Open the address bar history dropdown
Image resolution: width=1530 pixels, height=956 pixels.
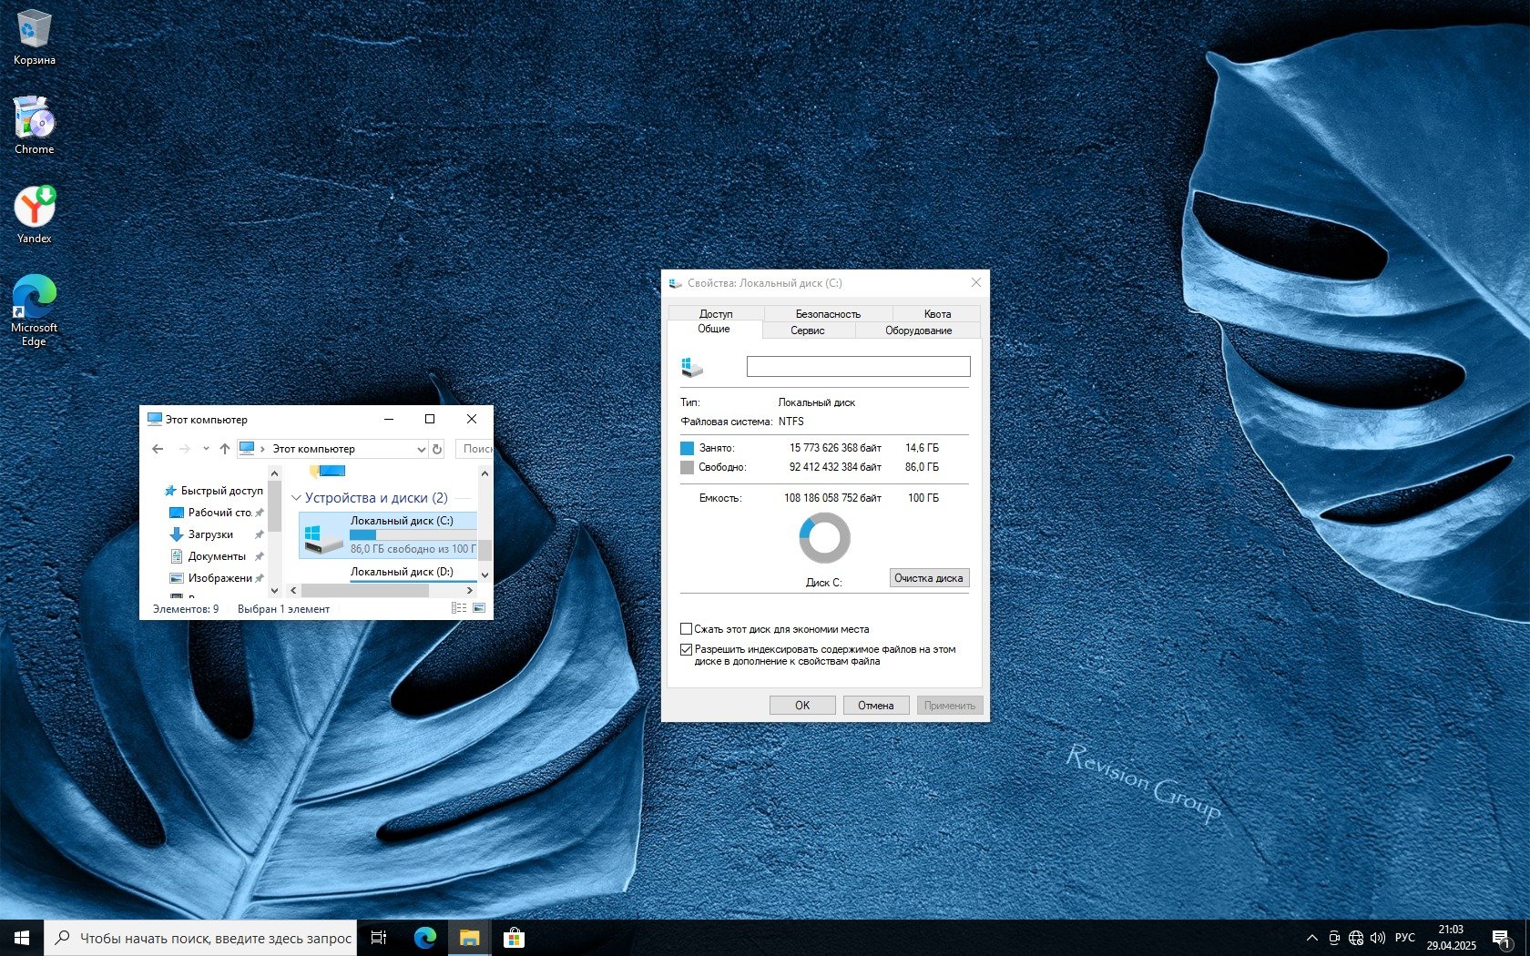[421, 449]
